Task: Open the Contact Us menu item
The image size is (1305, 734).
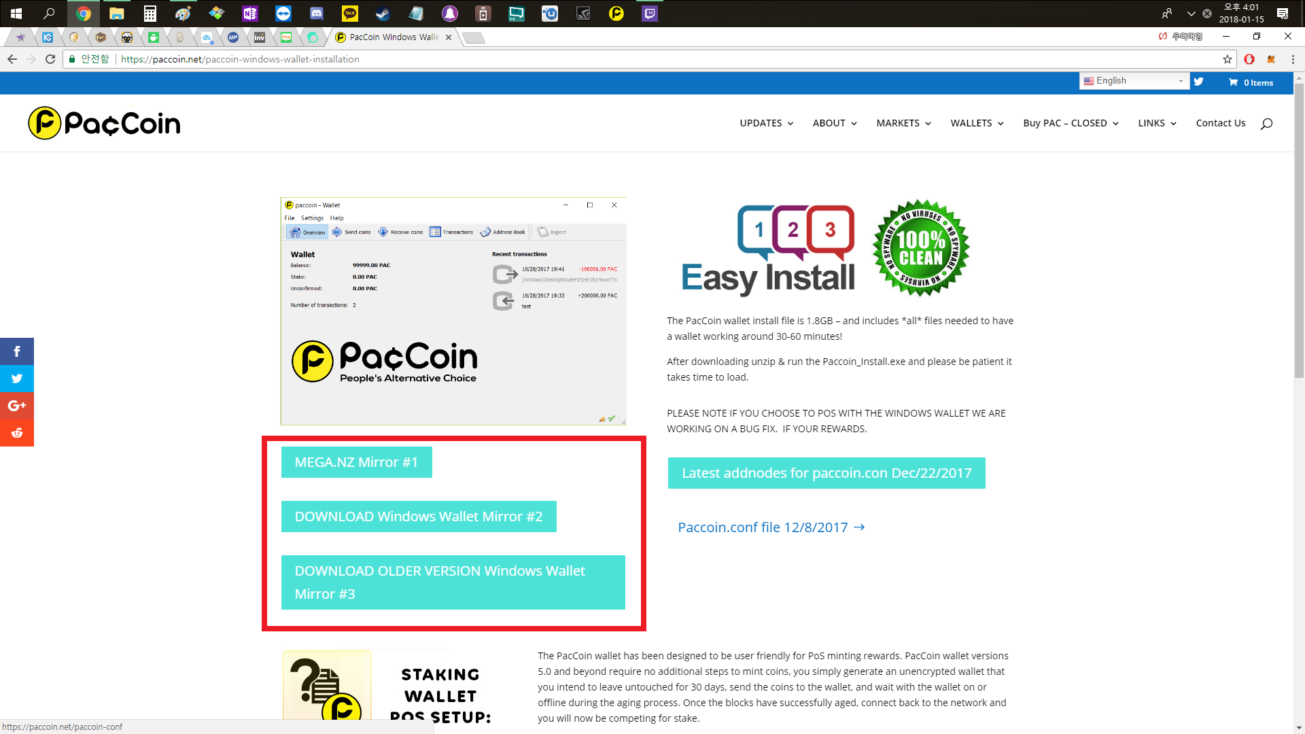Action: coord(1221,123)
